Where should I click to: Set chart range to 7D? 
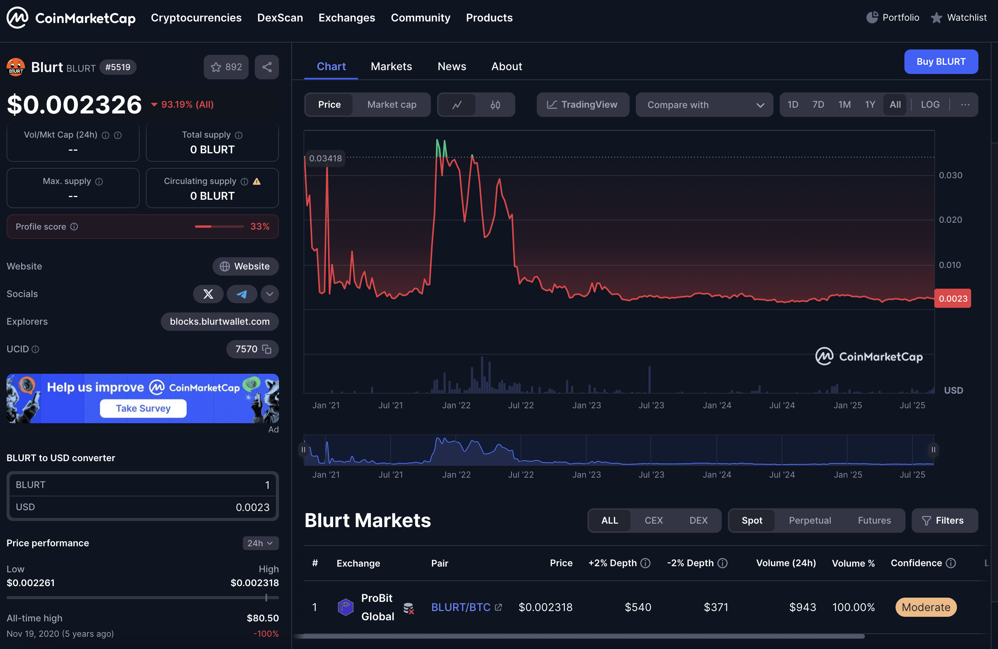coord(818,105)
